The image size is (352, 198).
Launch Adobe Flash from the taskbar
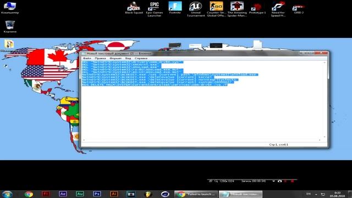(x=46, y=194)
